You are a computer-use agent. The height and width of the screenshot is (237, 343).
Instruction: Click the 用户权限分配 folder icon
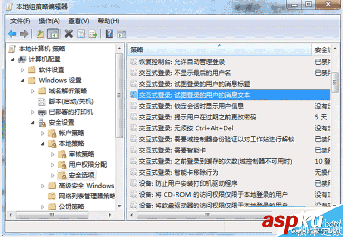pos(62,165)
